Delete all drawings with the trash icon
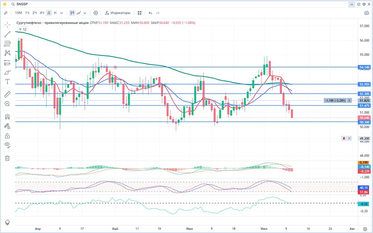 click(x=7, y=158)
